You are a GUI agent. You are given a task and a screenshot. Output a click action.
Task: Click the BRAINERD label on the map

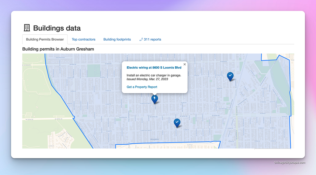[x=155, y=139]
